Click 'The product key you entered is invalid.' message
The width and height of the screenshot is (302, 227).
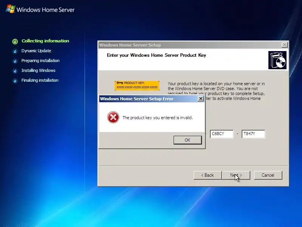tap(157, 118)
